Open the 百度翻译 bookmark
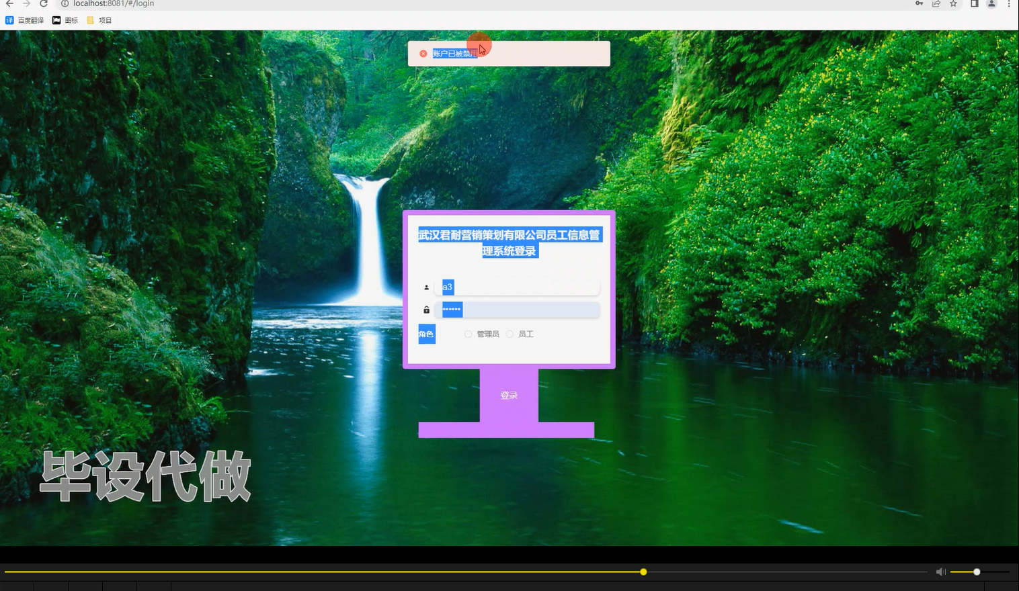 click(x=25, y=20)
